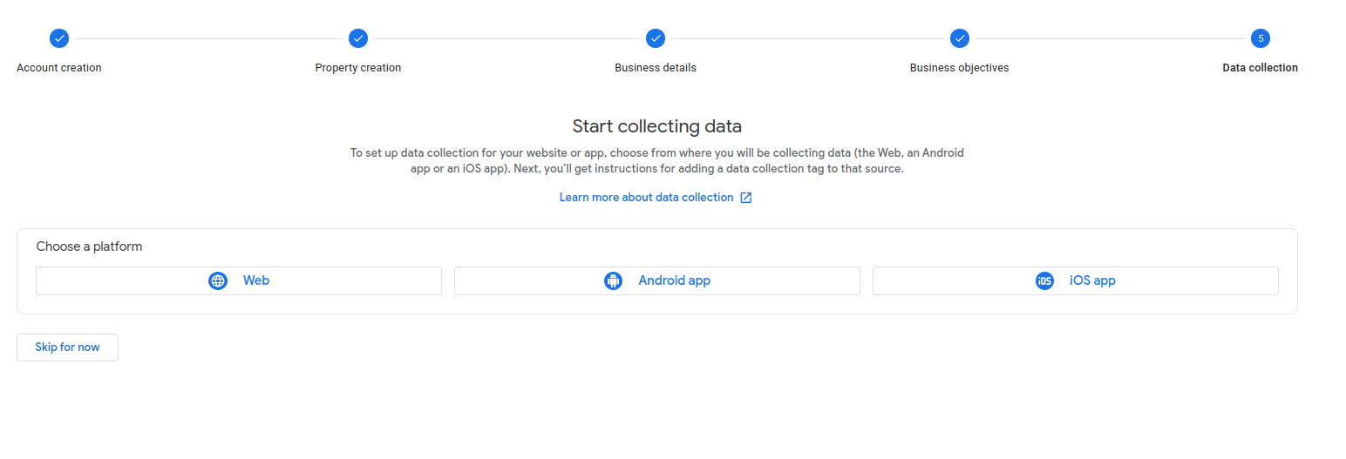
Task: Click the Android robot icon
Action: [614, 280]
